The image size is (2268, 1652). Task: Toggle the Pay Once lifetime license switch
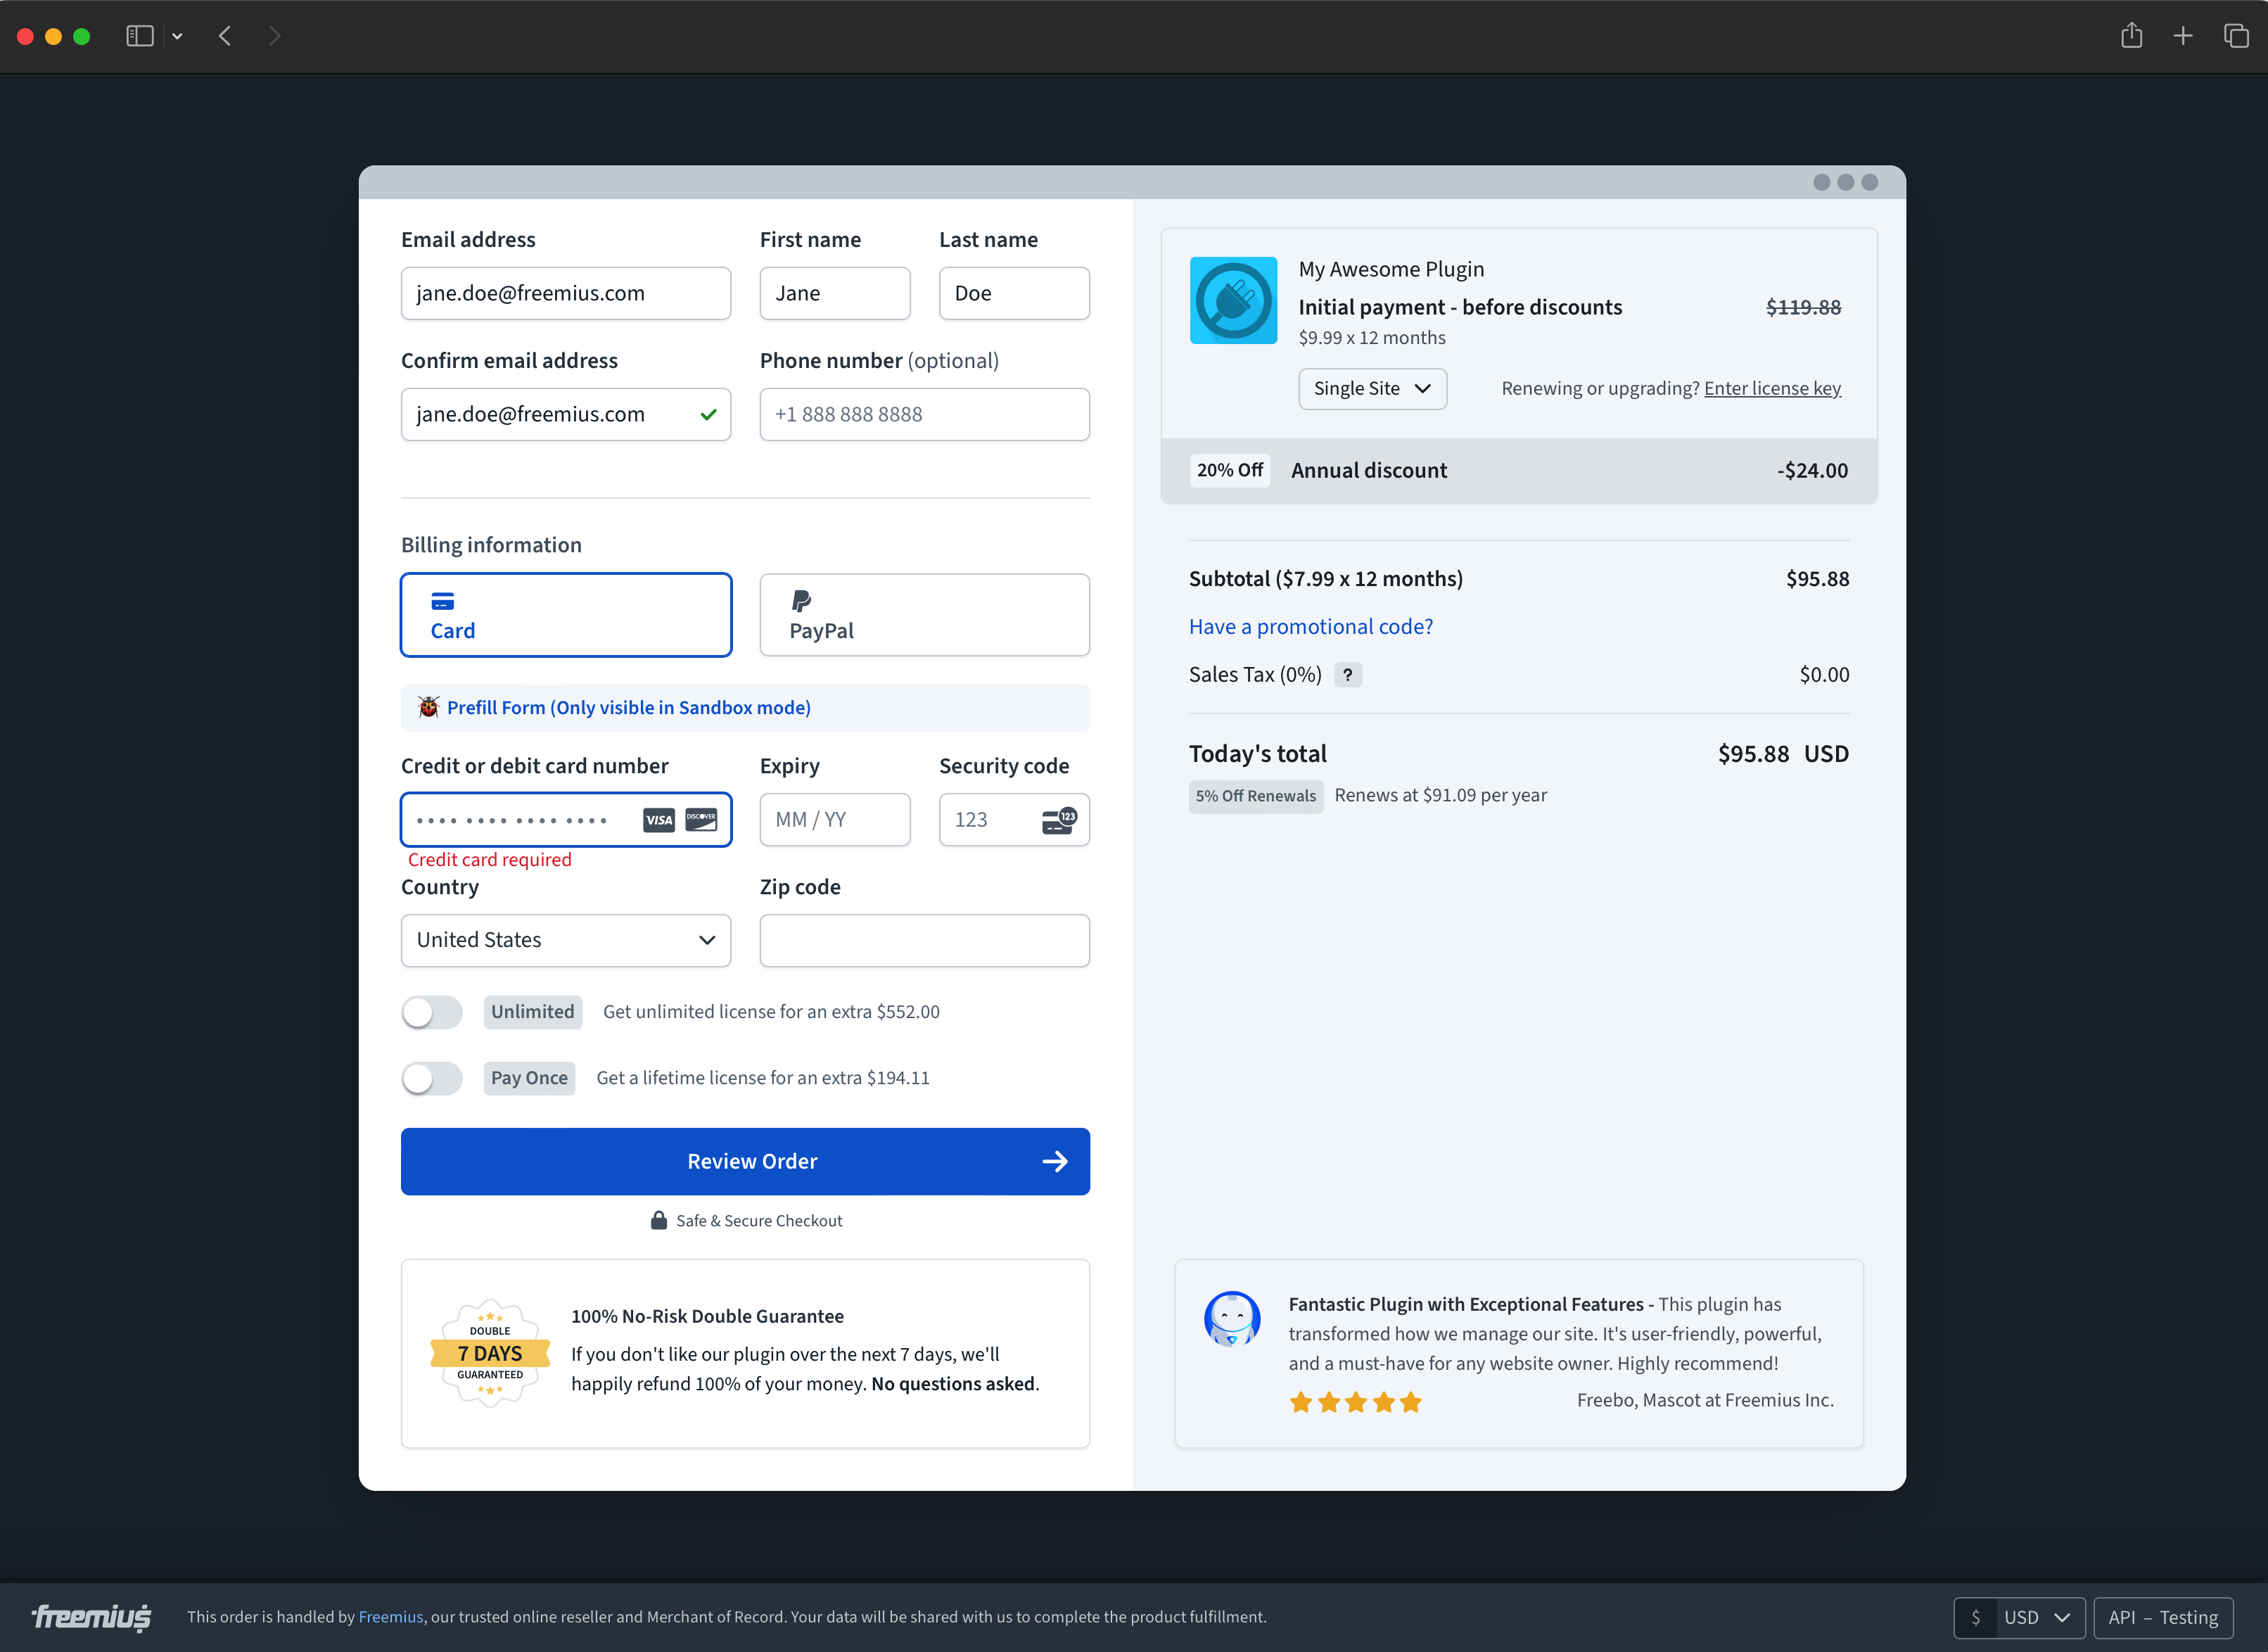tap(435, 1076)
